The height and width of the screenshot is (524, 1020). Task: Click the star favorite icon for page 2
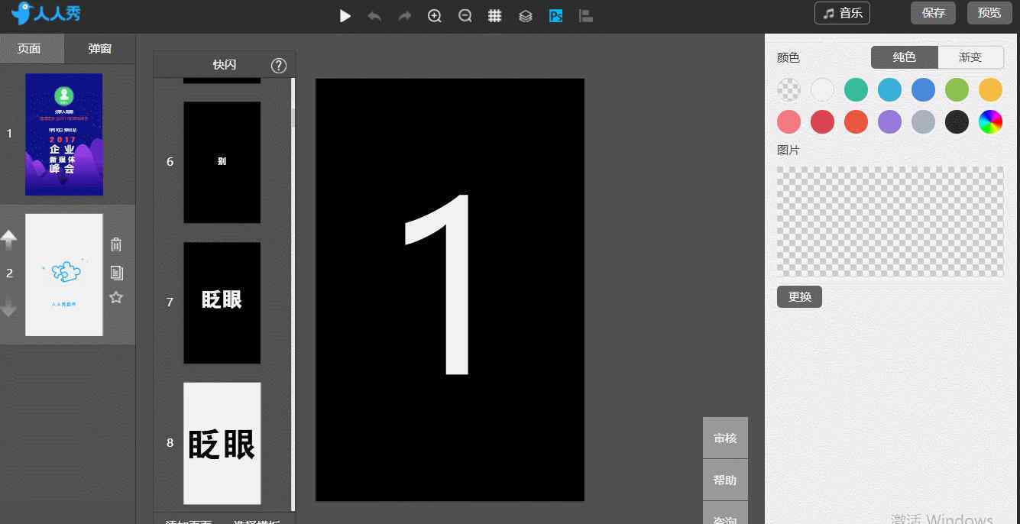[x=116, y=297]
